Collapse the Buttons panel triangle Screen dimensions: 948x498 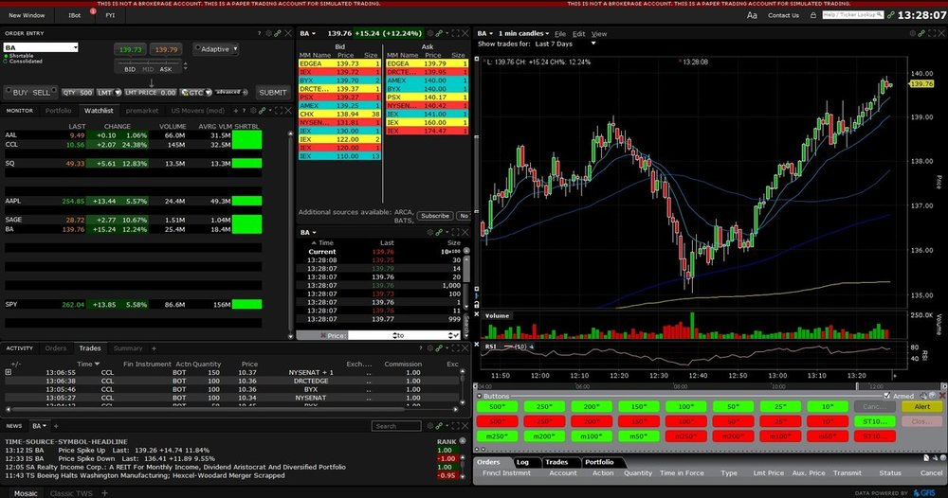click(480, 396)
